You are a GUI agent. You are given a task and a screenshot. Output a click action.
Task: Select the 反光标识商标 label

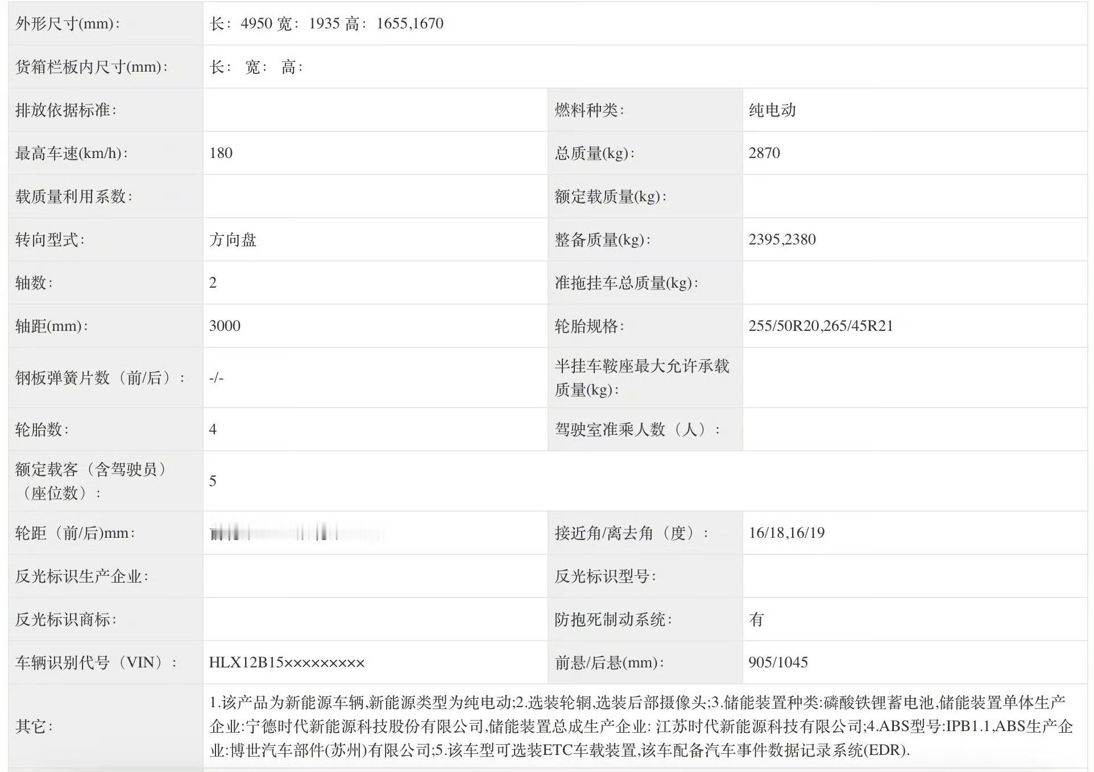[x=66, y=620]
